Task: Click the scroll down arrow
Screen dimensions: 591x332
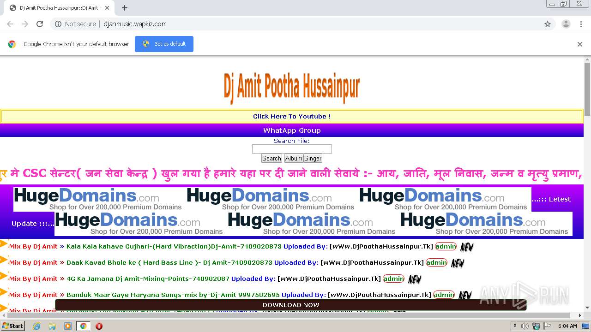Action: (x=587, y=308)
